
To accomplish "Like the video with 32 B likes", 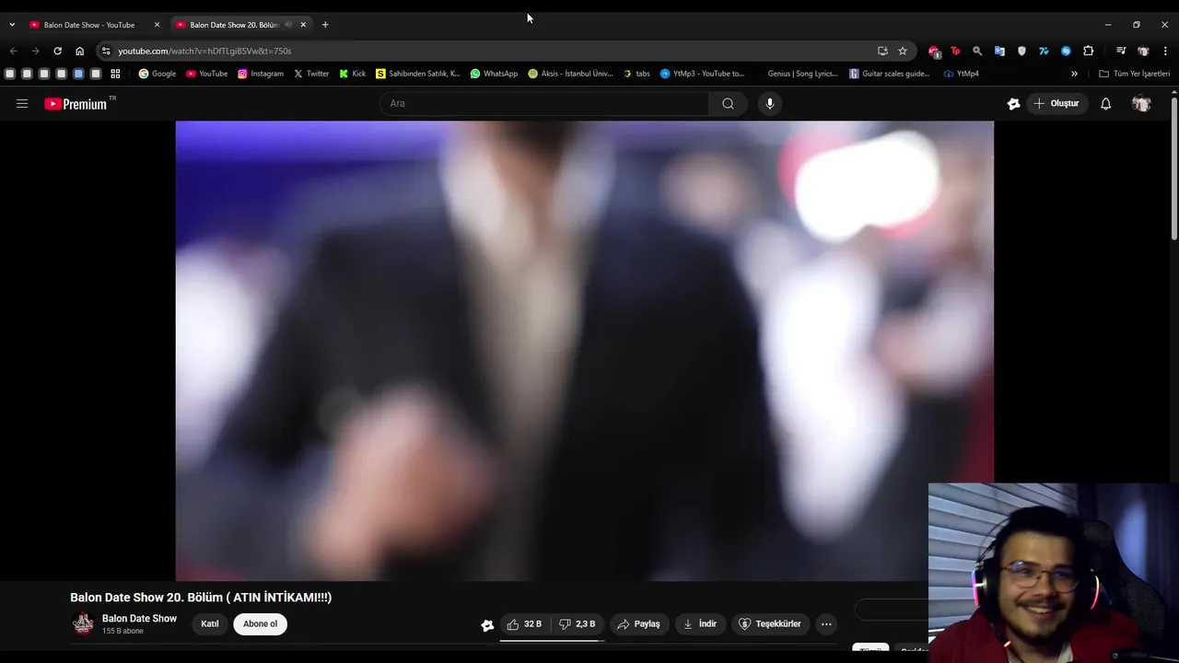I will (524, 624).
